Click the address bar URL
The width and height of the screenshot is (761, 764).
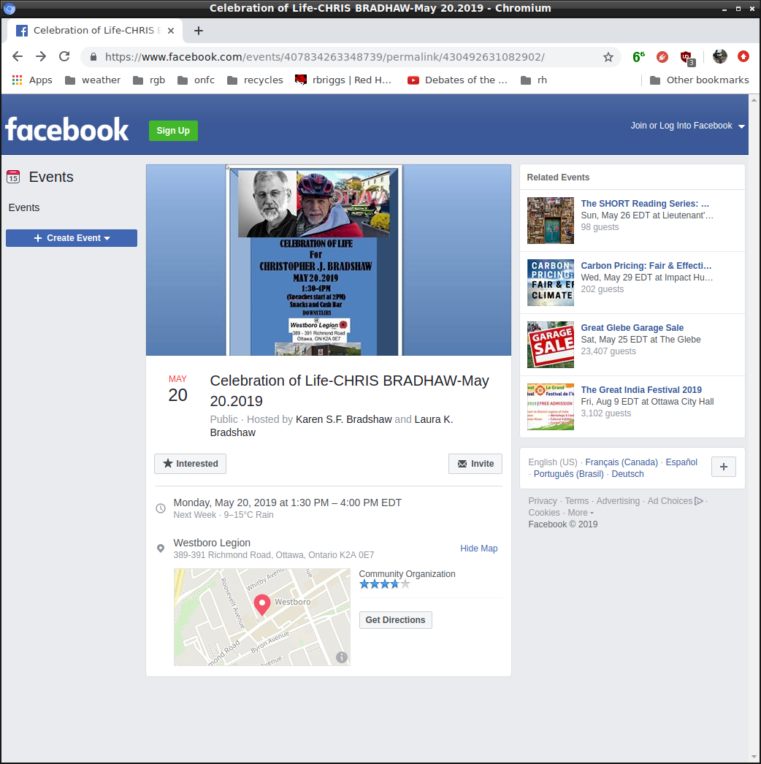click(324, 57)
